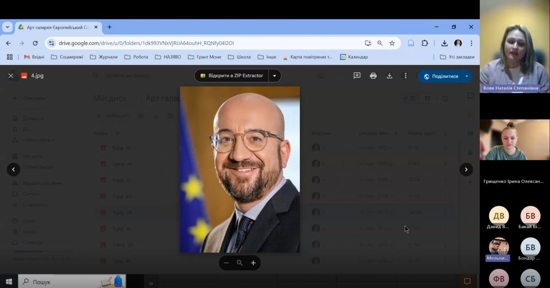Screen dimensions: 550x288
Task: Open image in ZIP Extractor
Action: (x=231, y=76)
